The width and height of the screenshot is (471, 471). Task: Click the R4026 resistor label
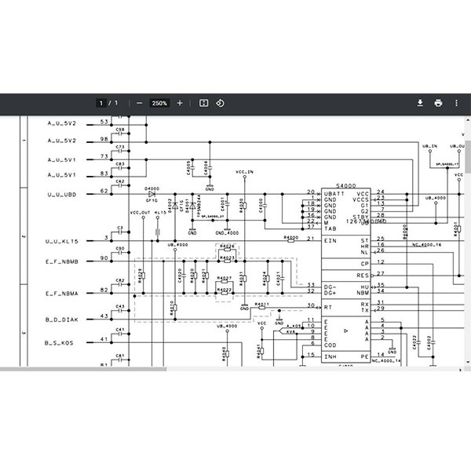[x=227, y=246]
